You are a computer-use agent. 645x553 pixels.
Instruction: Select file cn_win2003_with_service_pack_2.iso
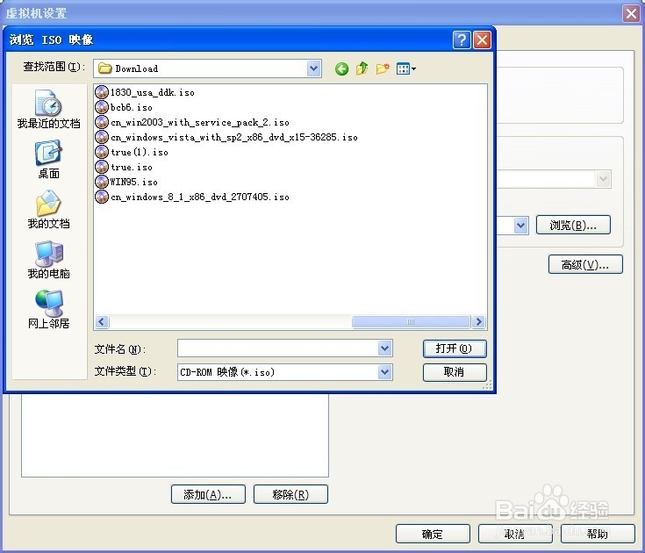tap(192, 122)
